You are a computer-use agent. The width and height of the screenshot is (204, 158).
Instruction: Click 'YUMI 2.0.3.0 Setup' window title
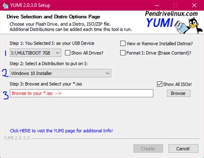pos(30,5)
